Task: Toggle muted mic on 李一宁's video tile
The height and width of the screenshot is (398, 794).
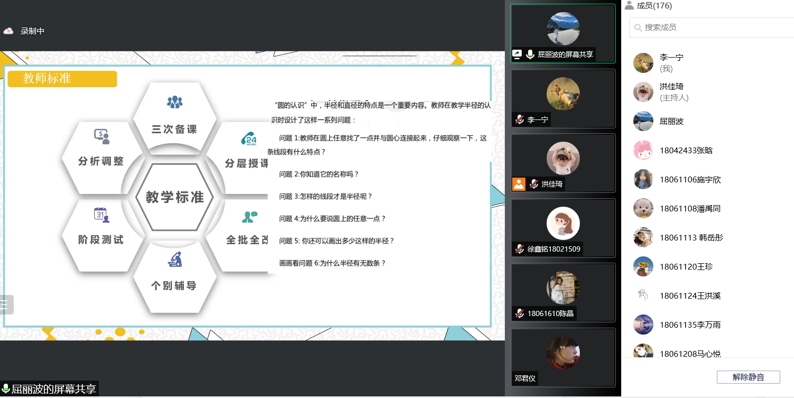Action: (x=520, y=120)
